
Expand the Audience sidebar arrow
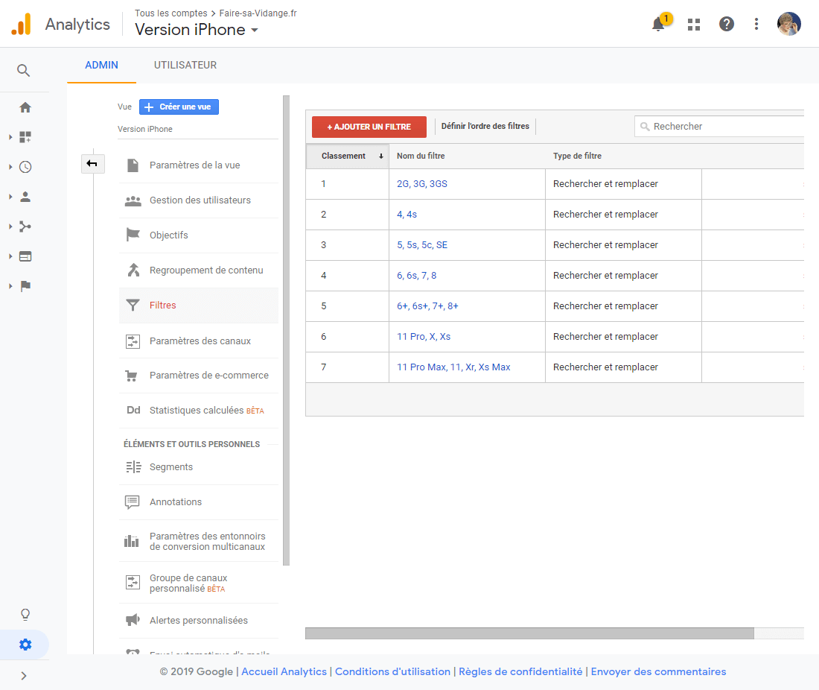[10, 197]
